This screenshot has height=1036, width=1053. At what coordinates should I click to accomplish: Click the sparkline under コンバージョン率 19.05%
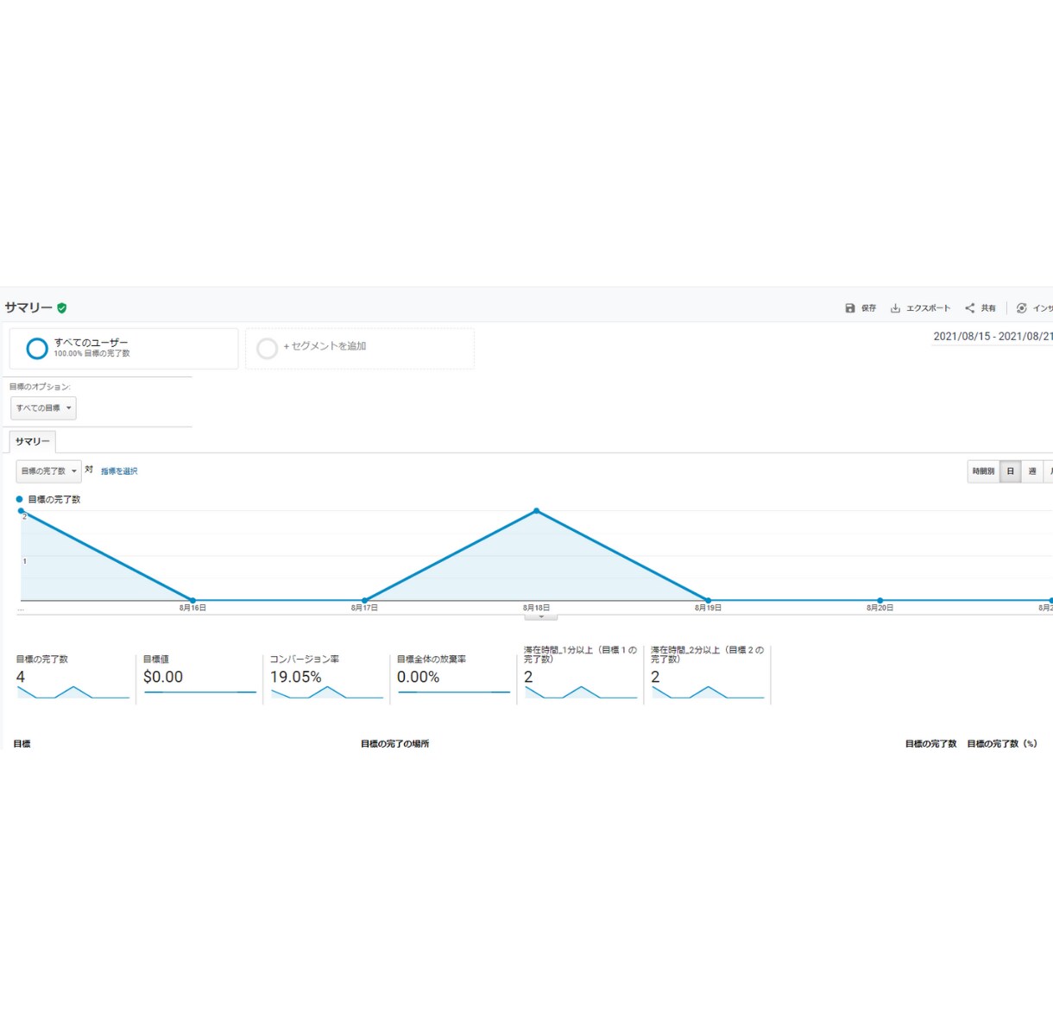pyautogui.click(x=327, y=692)
